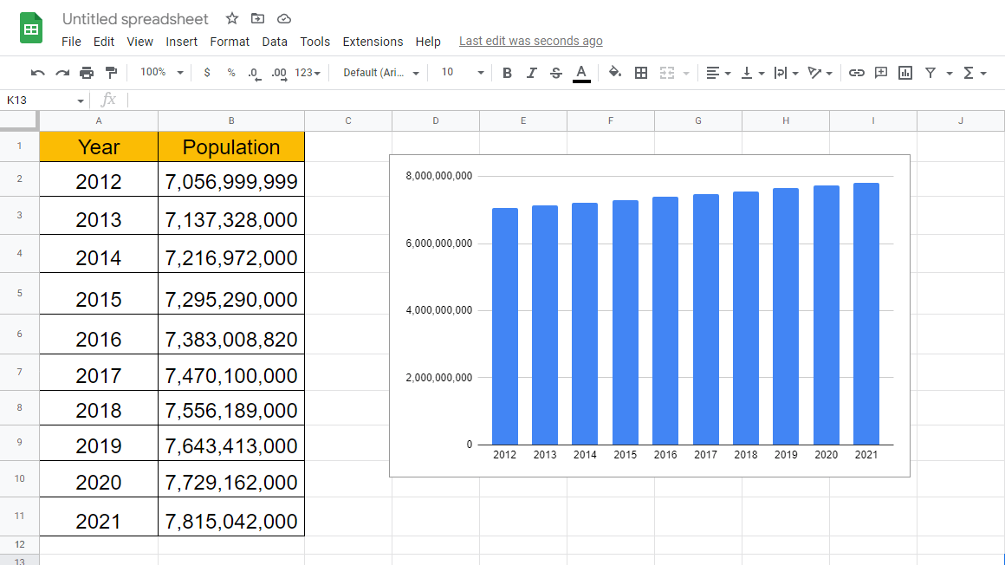Click the Insert link icon
This screenshot has height=565, width=1005.
856,73
